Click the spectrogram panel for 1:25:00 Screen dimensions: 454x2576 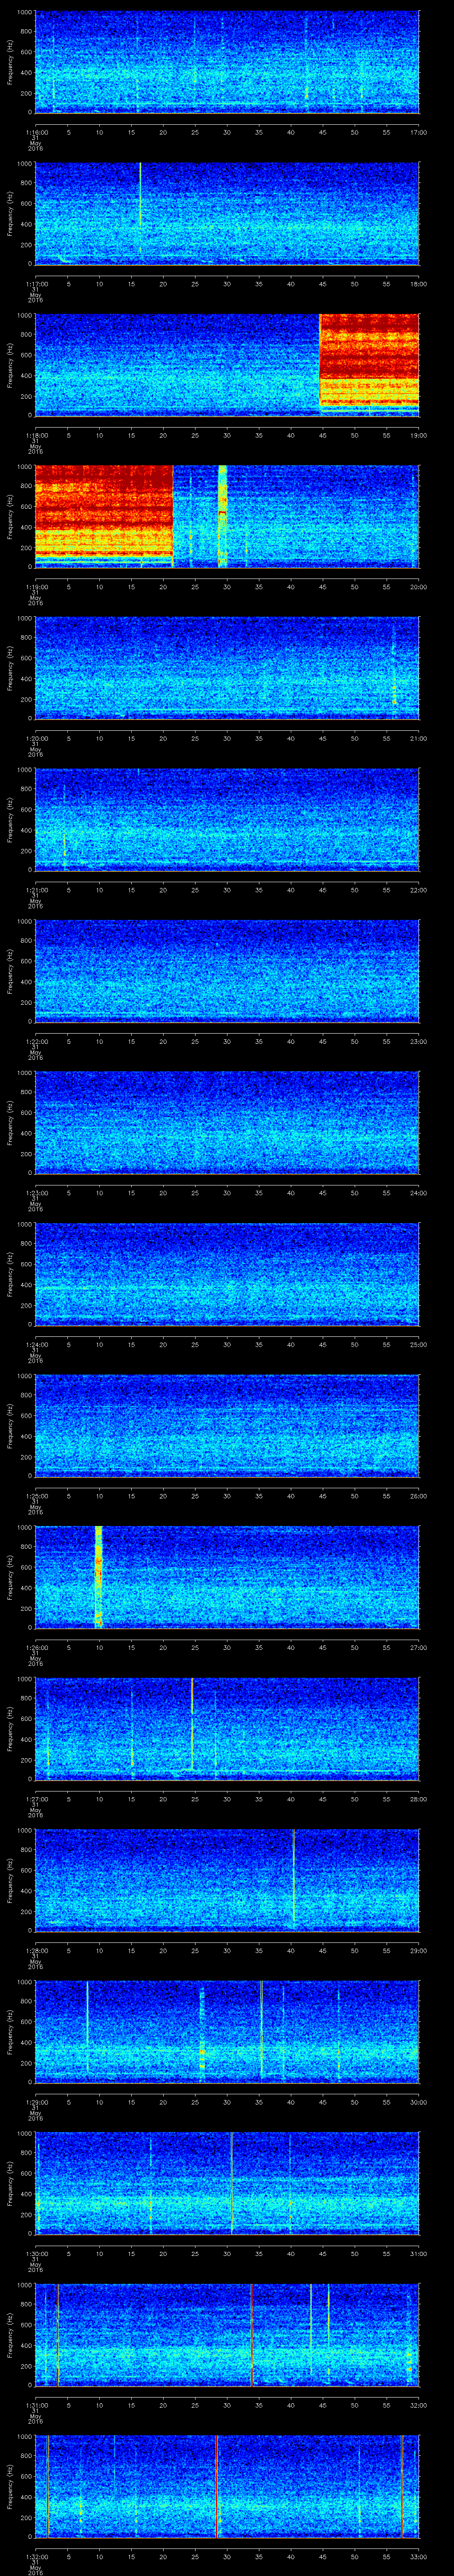pyautogui.click(x=227, y=1425)
